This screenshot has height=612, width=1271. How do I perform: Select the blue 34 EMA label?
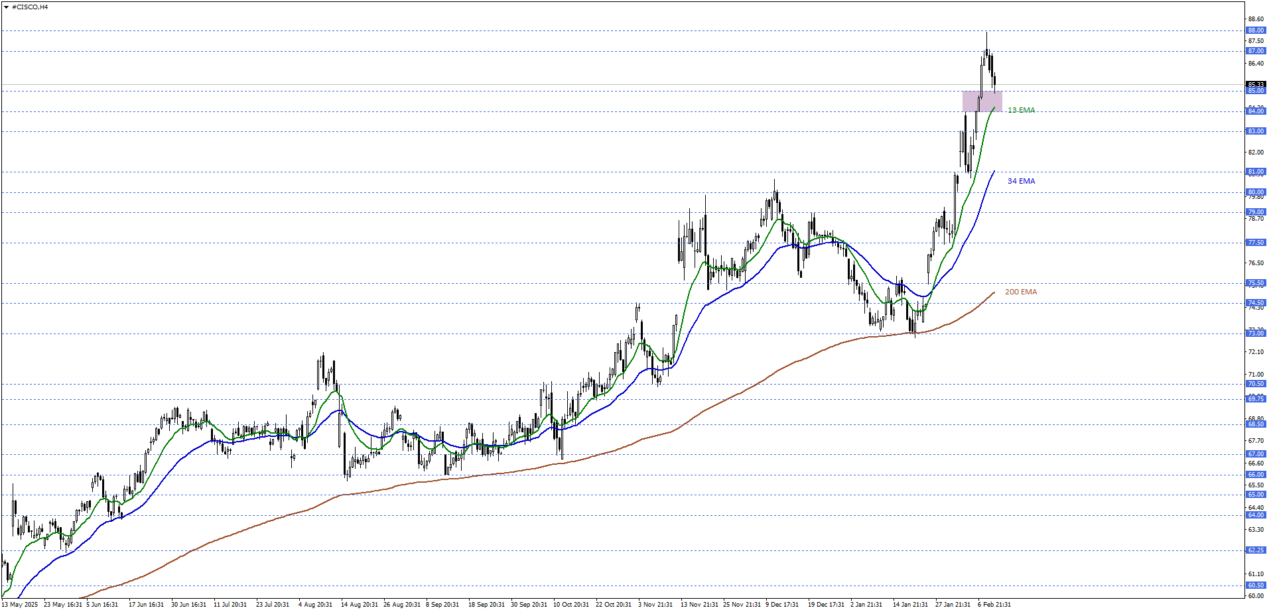pyautogui.click(x=1021, y=181)
